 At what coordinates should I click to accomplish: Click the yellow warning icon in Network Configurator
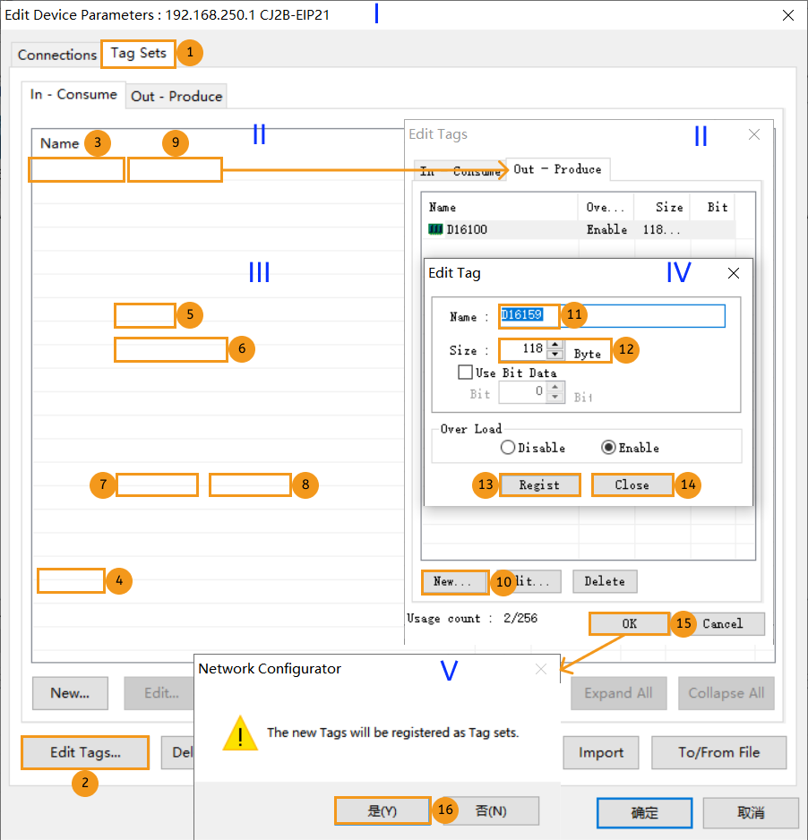[238, 732]
